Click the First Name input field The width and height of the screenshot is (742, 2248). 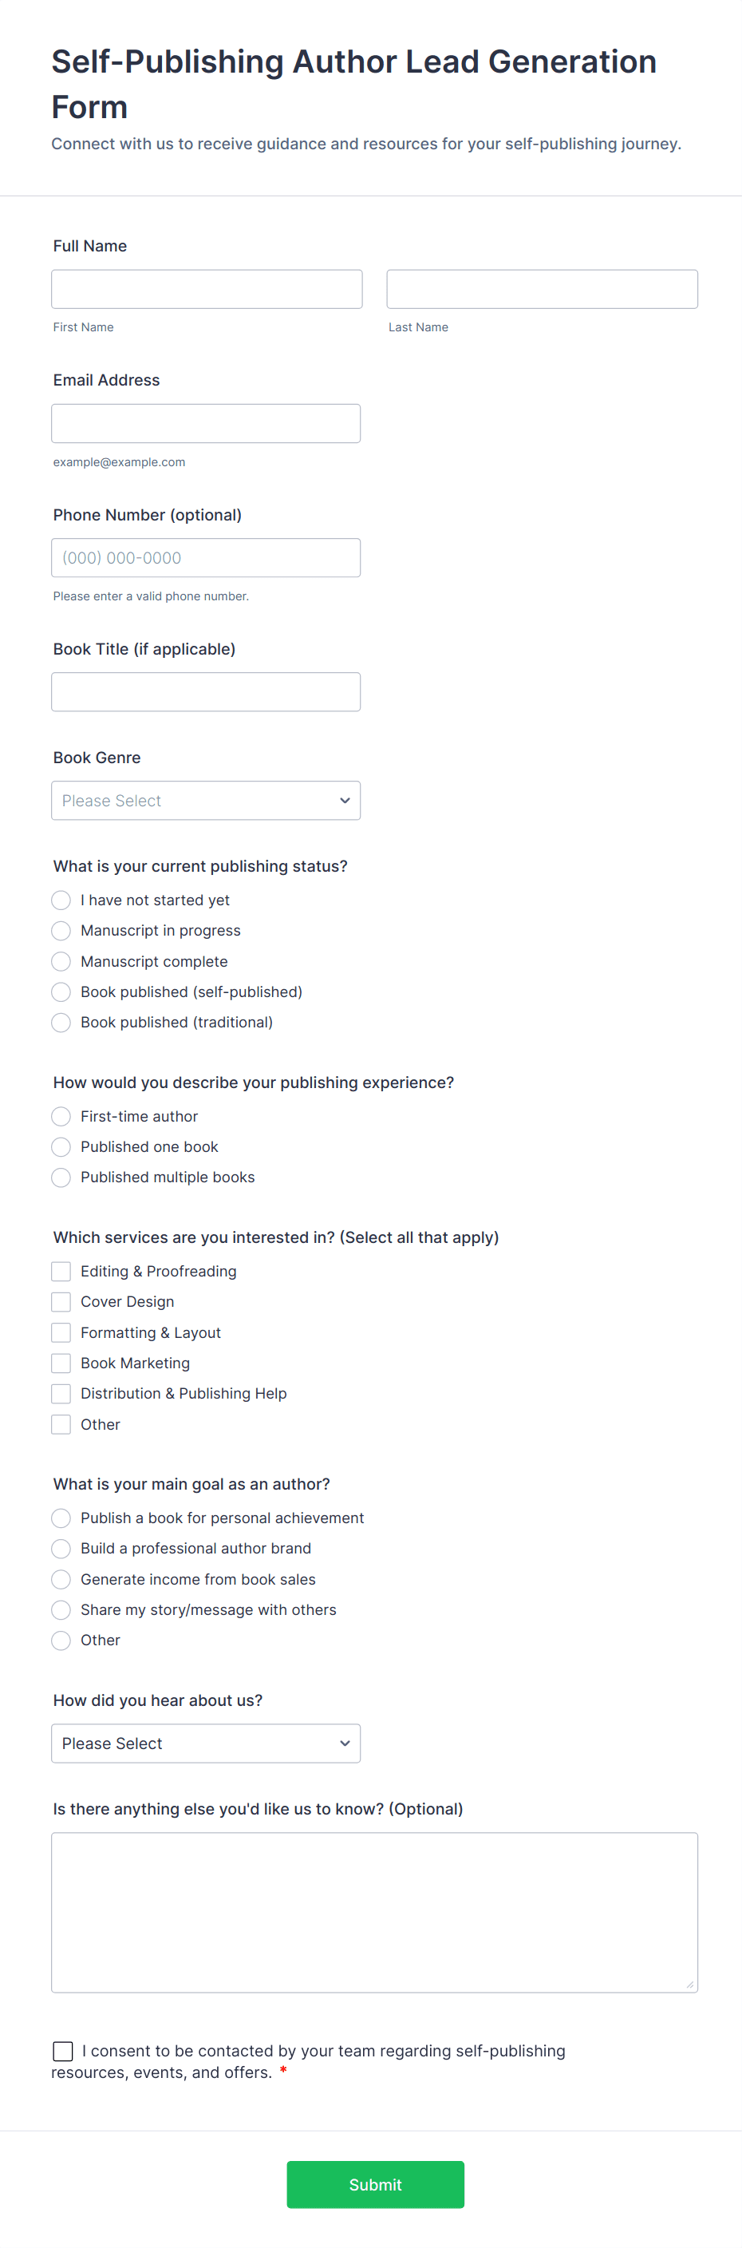coord(207,289)
